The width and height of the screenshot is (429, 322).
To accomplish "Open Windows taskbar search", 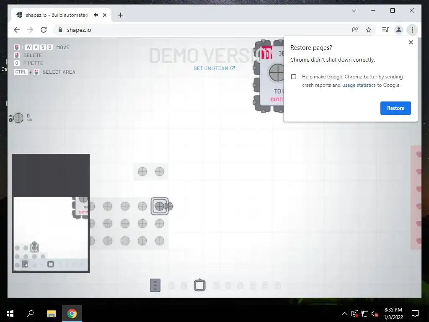I will [x=30, y=313].
